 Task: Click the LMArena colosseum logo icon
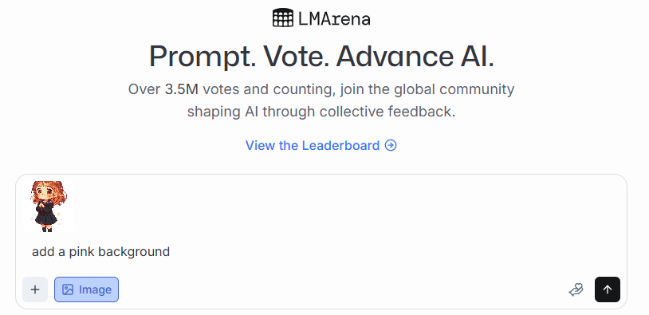(283, 18)
